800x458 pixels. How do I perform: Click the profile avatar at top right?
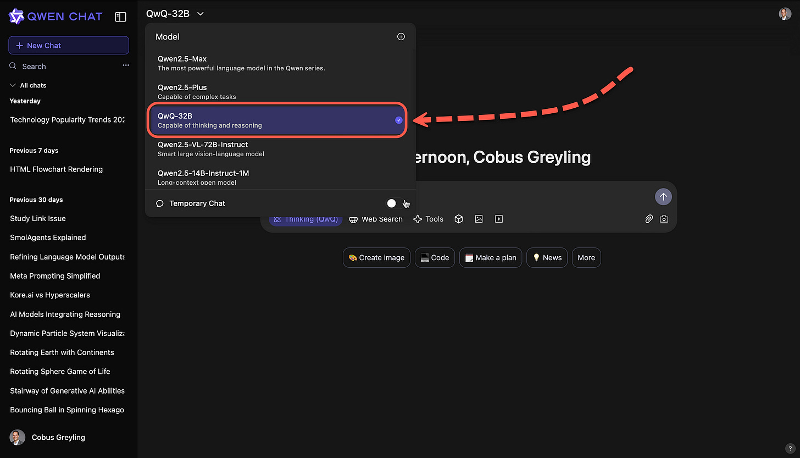785,14
